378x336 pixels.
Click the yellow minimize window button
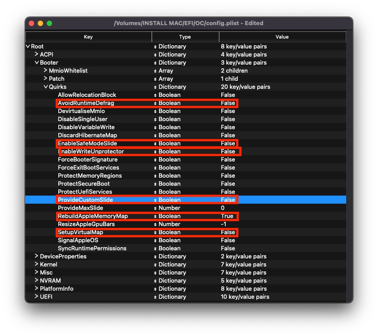pos(40,23)
